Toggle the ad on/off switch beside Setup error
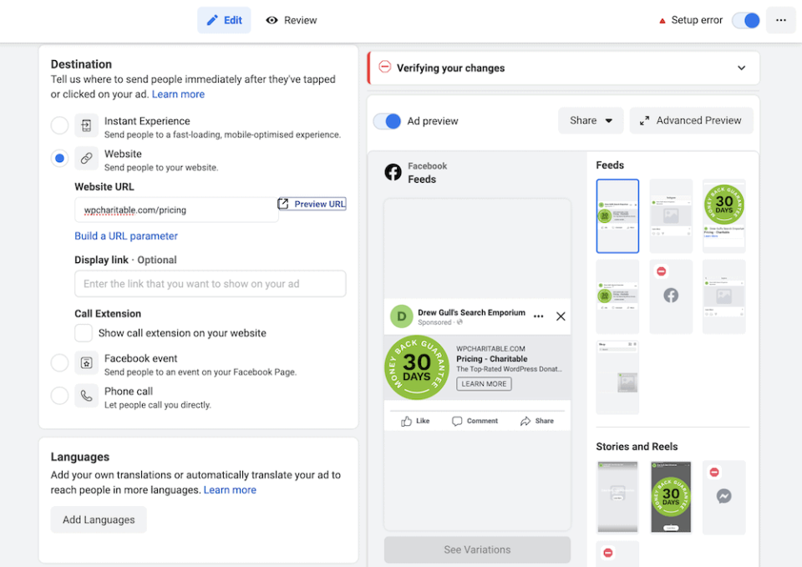 point(746,20)
